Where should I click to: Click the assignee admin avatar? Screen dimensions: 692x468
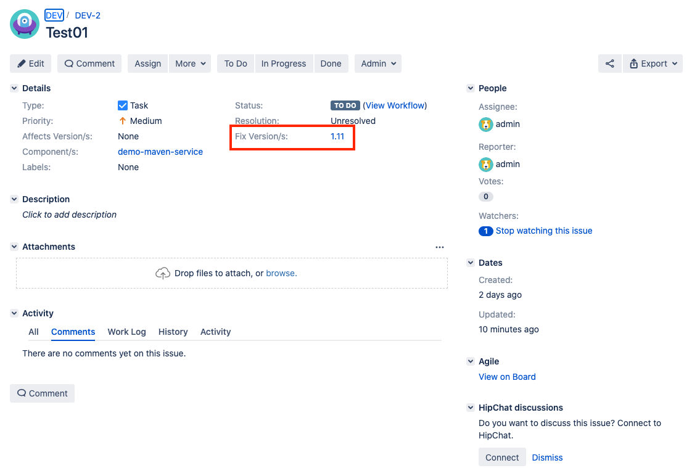(486, 124)
